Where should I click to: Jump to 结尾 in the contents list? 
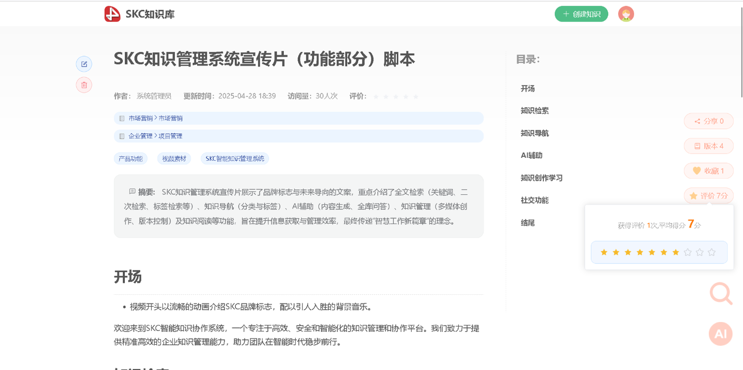528,223
